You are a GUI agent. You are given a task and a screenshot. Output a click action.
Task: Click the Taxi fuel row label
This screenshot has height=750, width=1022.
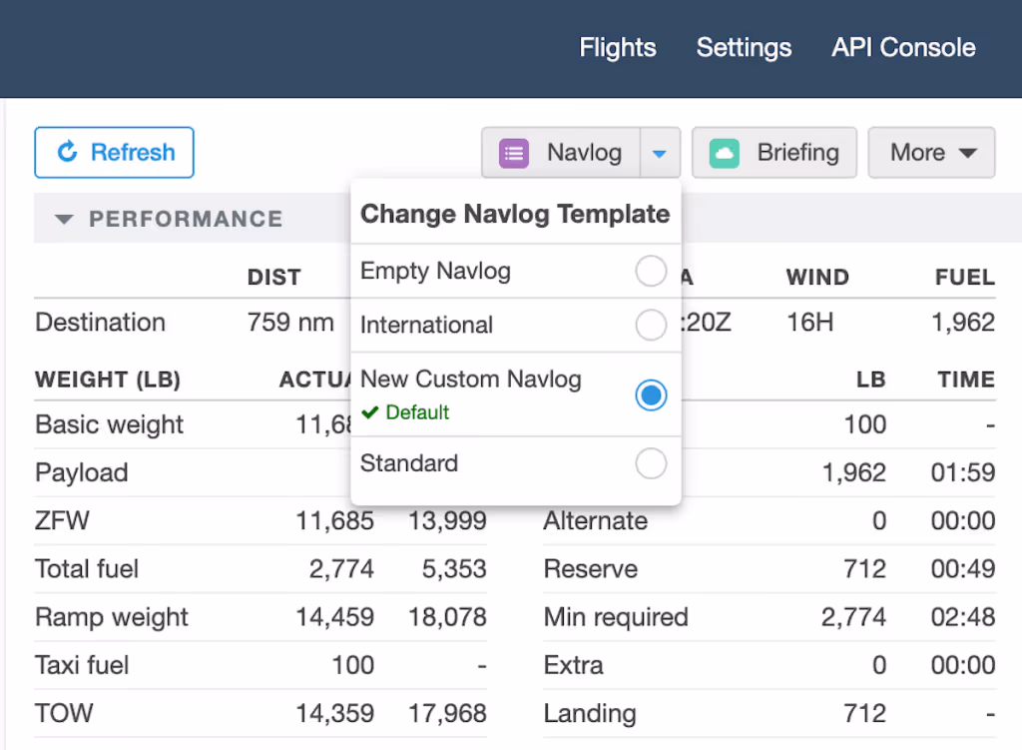coord(82,665)
